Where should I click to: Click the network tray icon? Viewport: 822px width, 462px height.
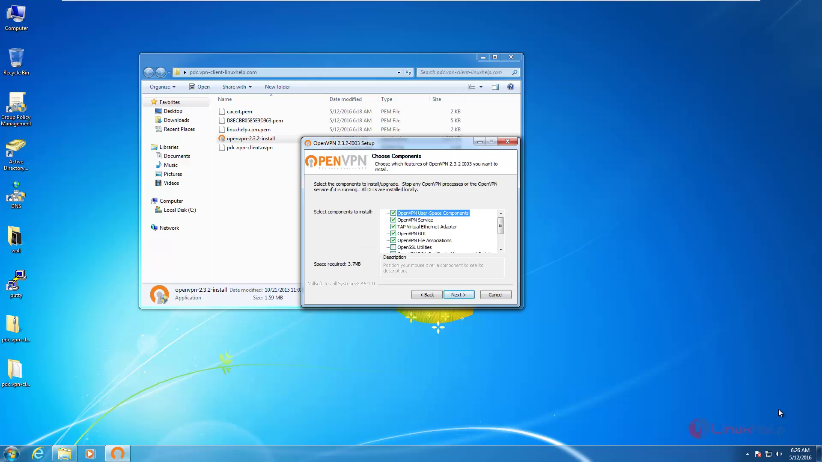click(x=768, y=454)
